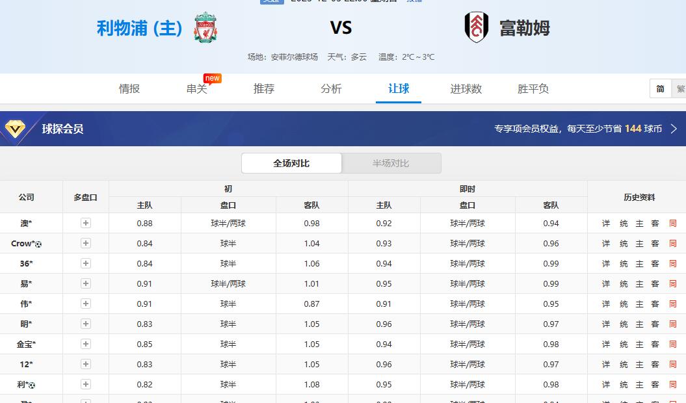Open 主 home history in 易* row

point(640,284)
